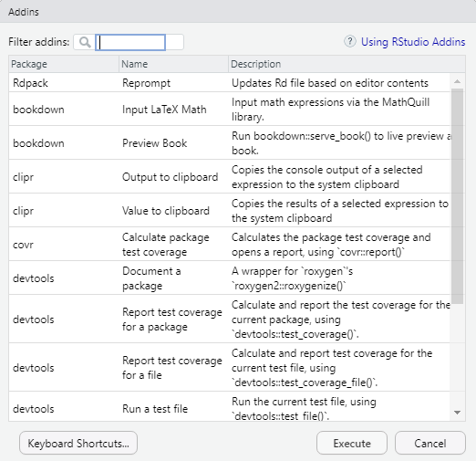
Task: Click the scrollbar up arrow
Action: click(x=457, y=81)
